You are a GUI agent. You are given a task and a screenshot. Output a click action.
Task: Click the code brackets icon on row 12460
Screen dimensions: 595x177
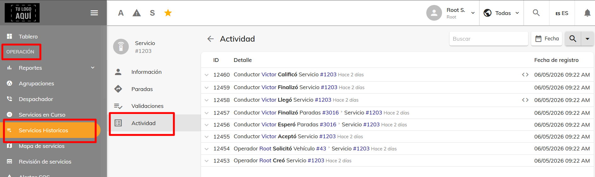click(x=525, y=74)
